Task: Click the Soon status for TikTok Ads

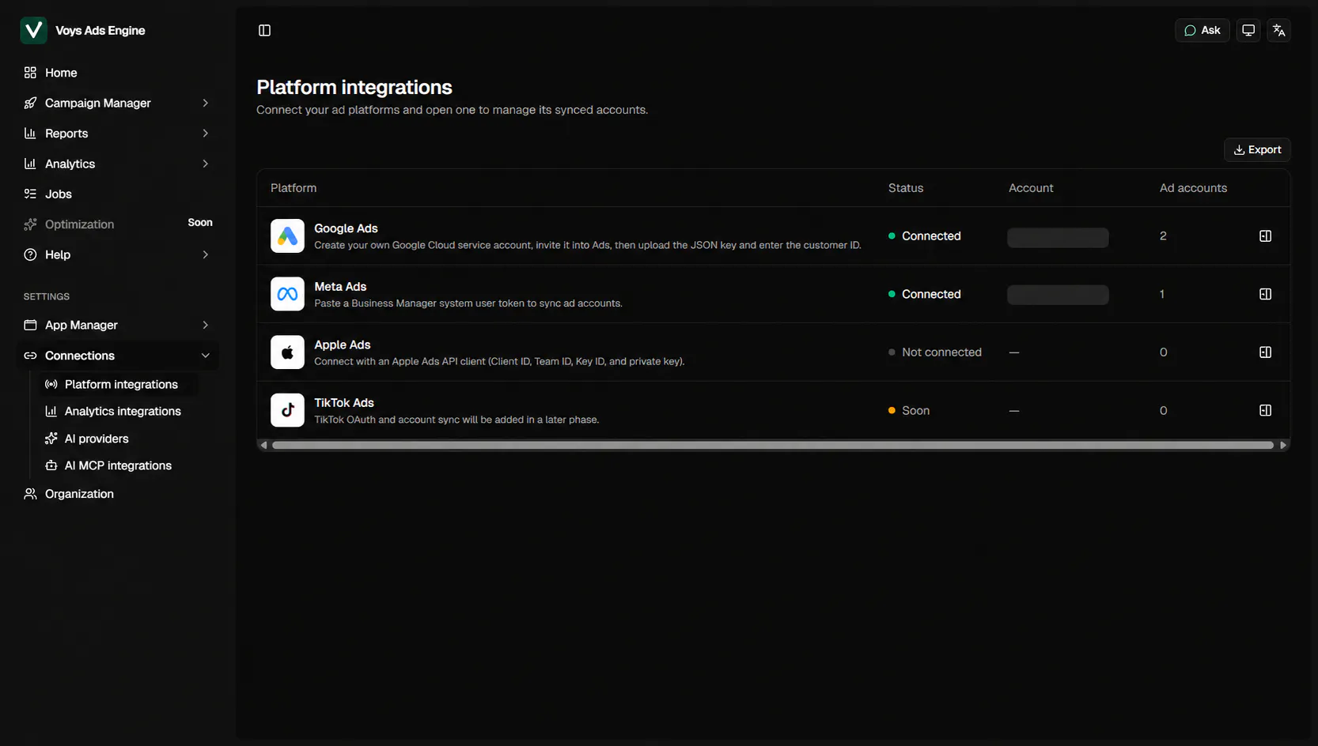Action: (909, 411)
